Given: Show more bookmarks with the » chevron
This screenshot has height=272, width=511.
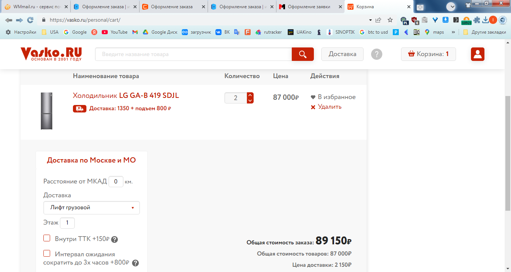Looking at the screenshot, I should coord(453,32).
